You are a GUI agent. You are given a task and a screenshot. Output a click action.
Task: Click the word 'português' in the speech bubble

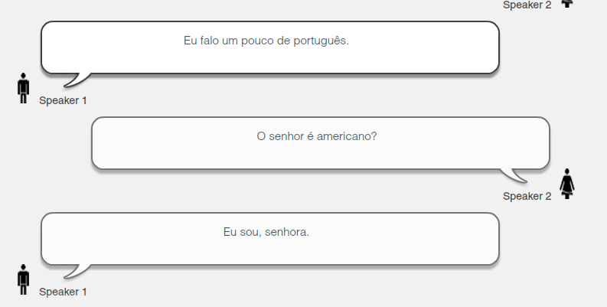click(x=319, y=41)
